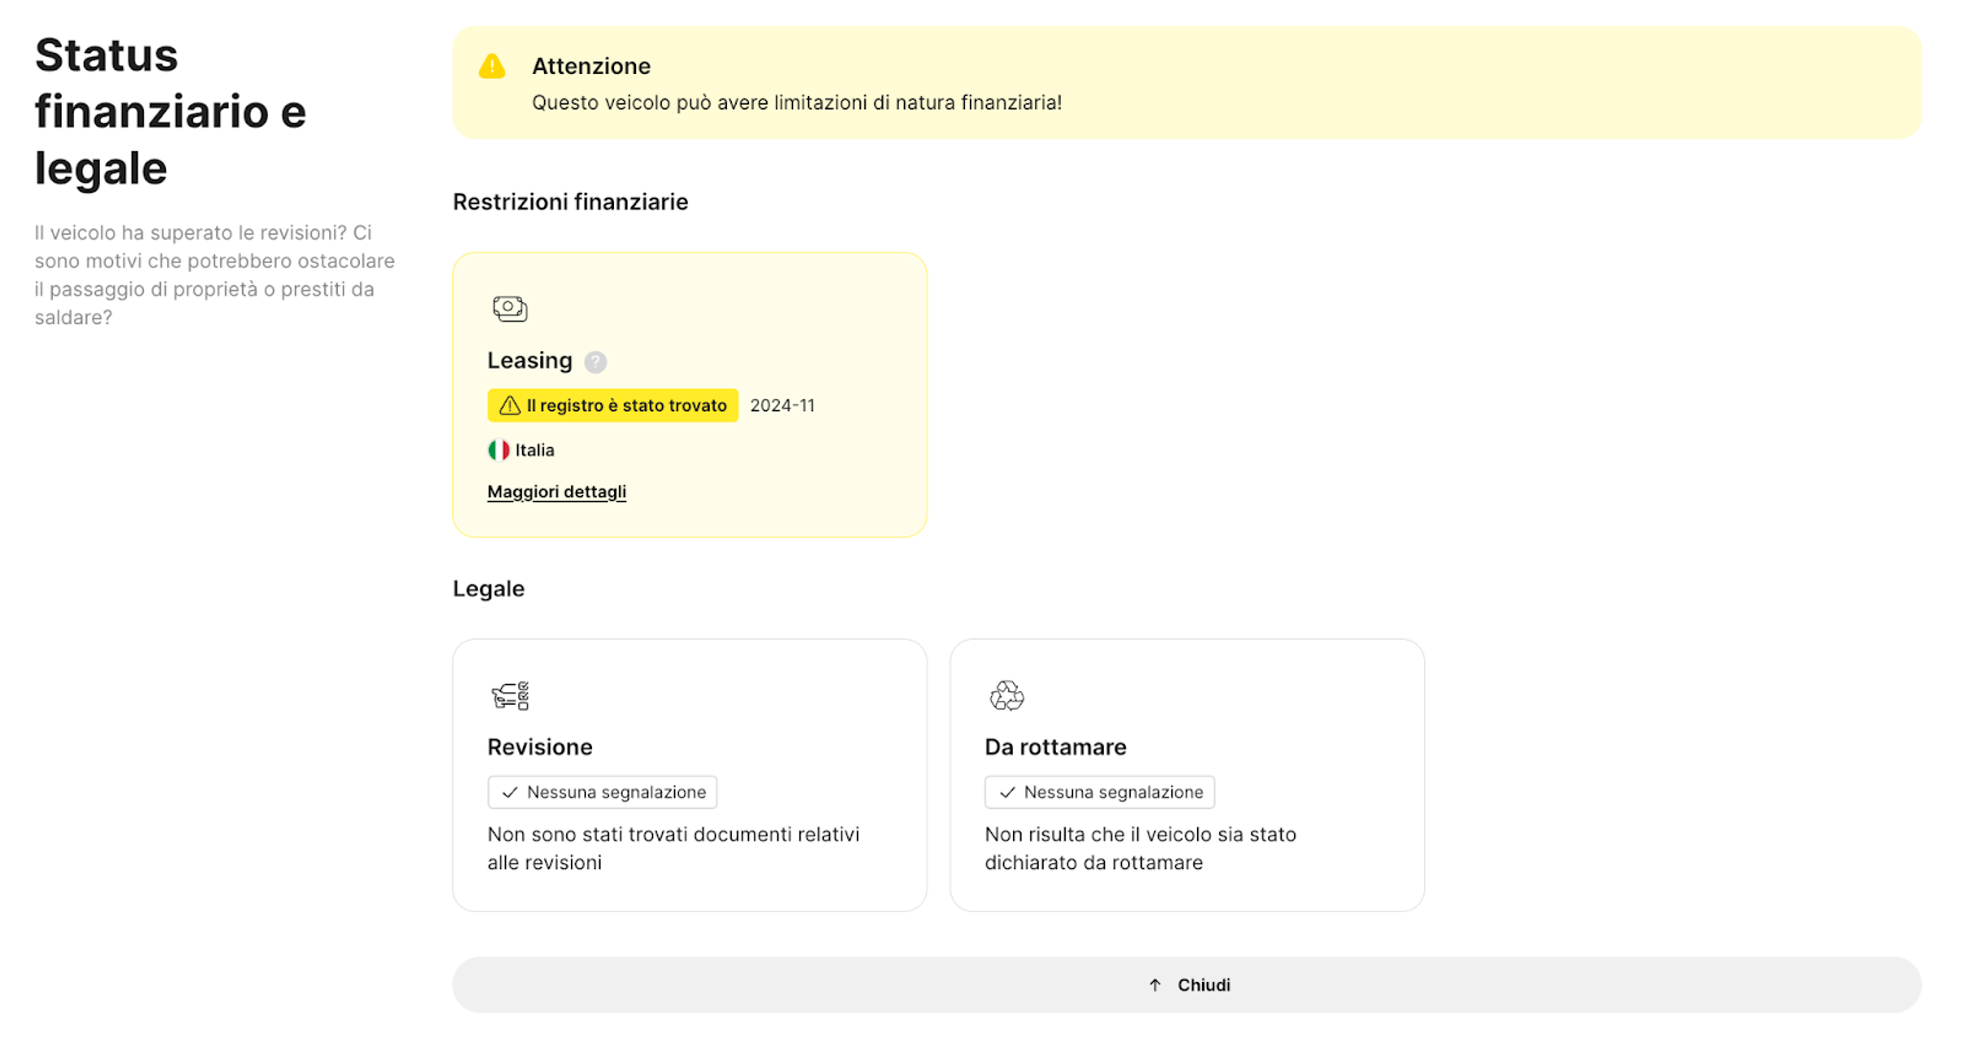Click the "Il registro è stato trovato" badge

(613, 405)
